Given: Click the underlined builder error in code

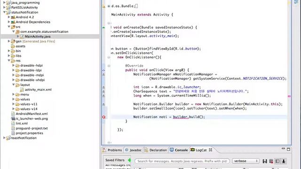Looking at the screenshot, I should 180,117.
